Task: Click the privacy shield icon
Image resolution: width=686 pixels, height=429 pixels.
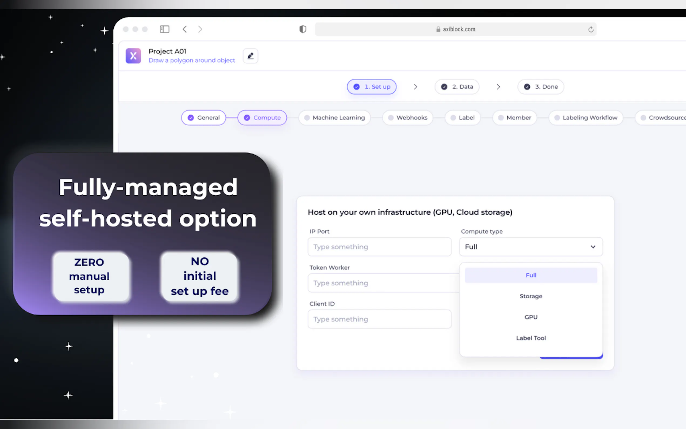Action: coord(302,29)
